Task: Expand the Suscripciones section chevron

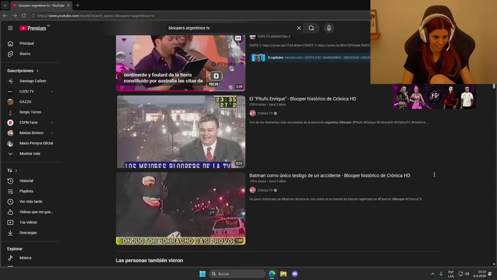Action: coord(38,71)
